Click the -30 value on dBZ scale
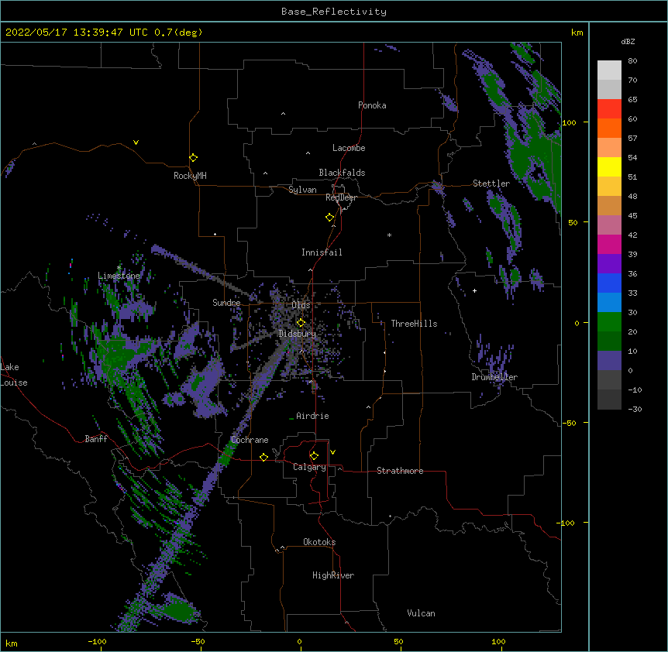668x652 pixels. coord(635,410)
